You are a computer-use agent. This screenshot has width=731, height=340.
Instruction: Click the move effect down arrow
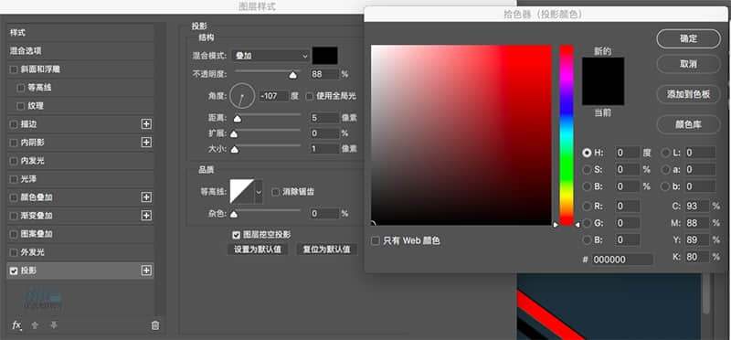[54, 325]
